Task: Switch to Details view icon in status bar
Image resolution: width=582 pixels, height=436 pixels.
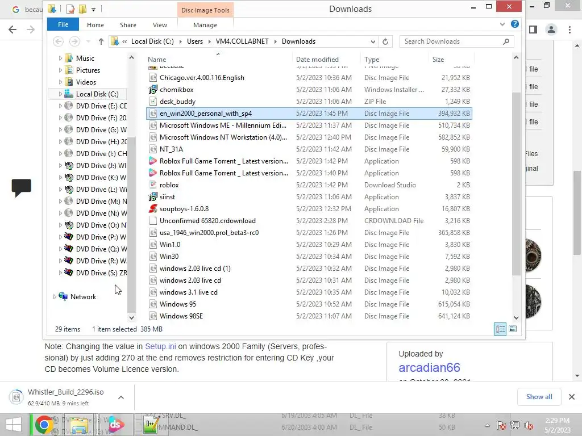Action: [500, 329]
